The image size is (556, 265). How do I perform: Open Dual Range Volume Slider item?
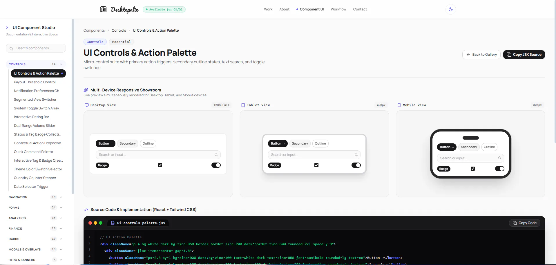(38, 126)
